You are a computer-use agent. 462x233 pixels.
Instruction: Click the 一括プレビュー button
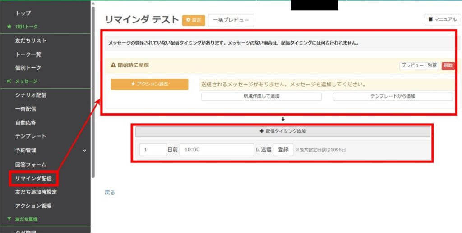pyautogui.click(x=231, y=20)
